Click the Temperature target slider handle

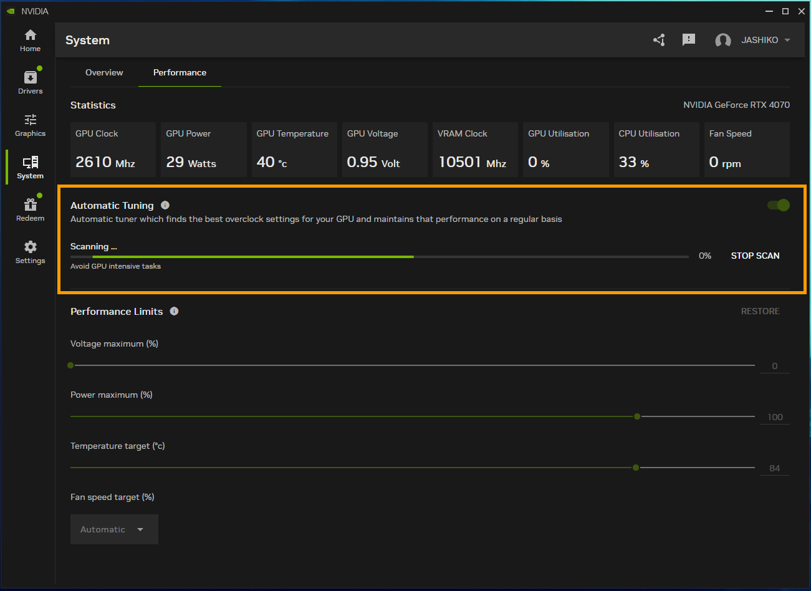[636, 468]
